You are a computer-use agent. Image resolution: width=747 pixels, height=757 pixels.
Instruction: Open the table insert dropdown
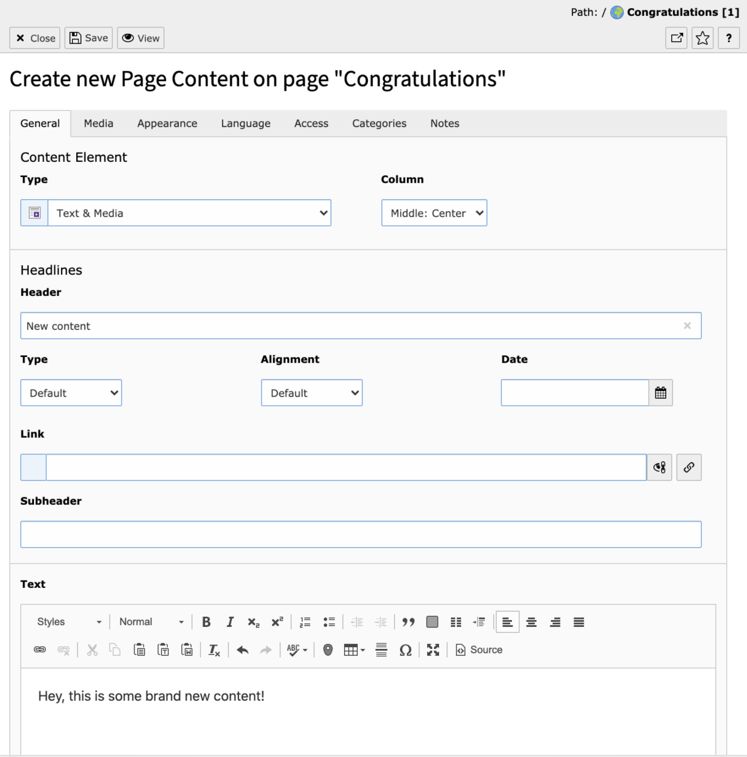[354, 650]
